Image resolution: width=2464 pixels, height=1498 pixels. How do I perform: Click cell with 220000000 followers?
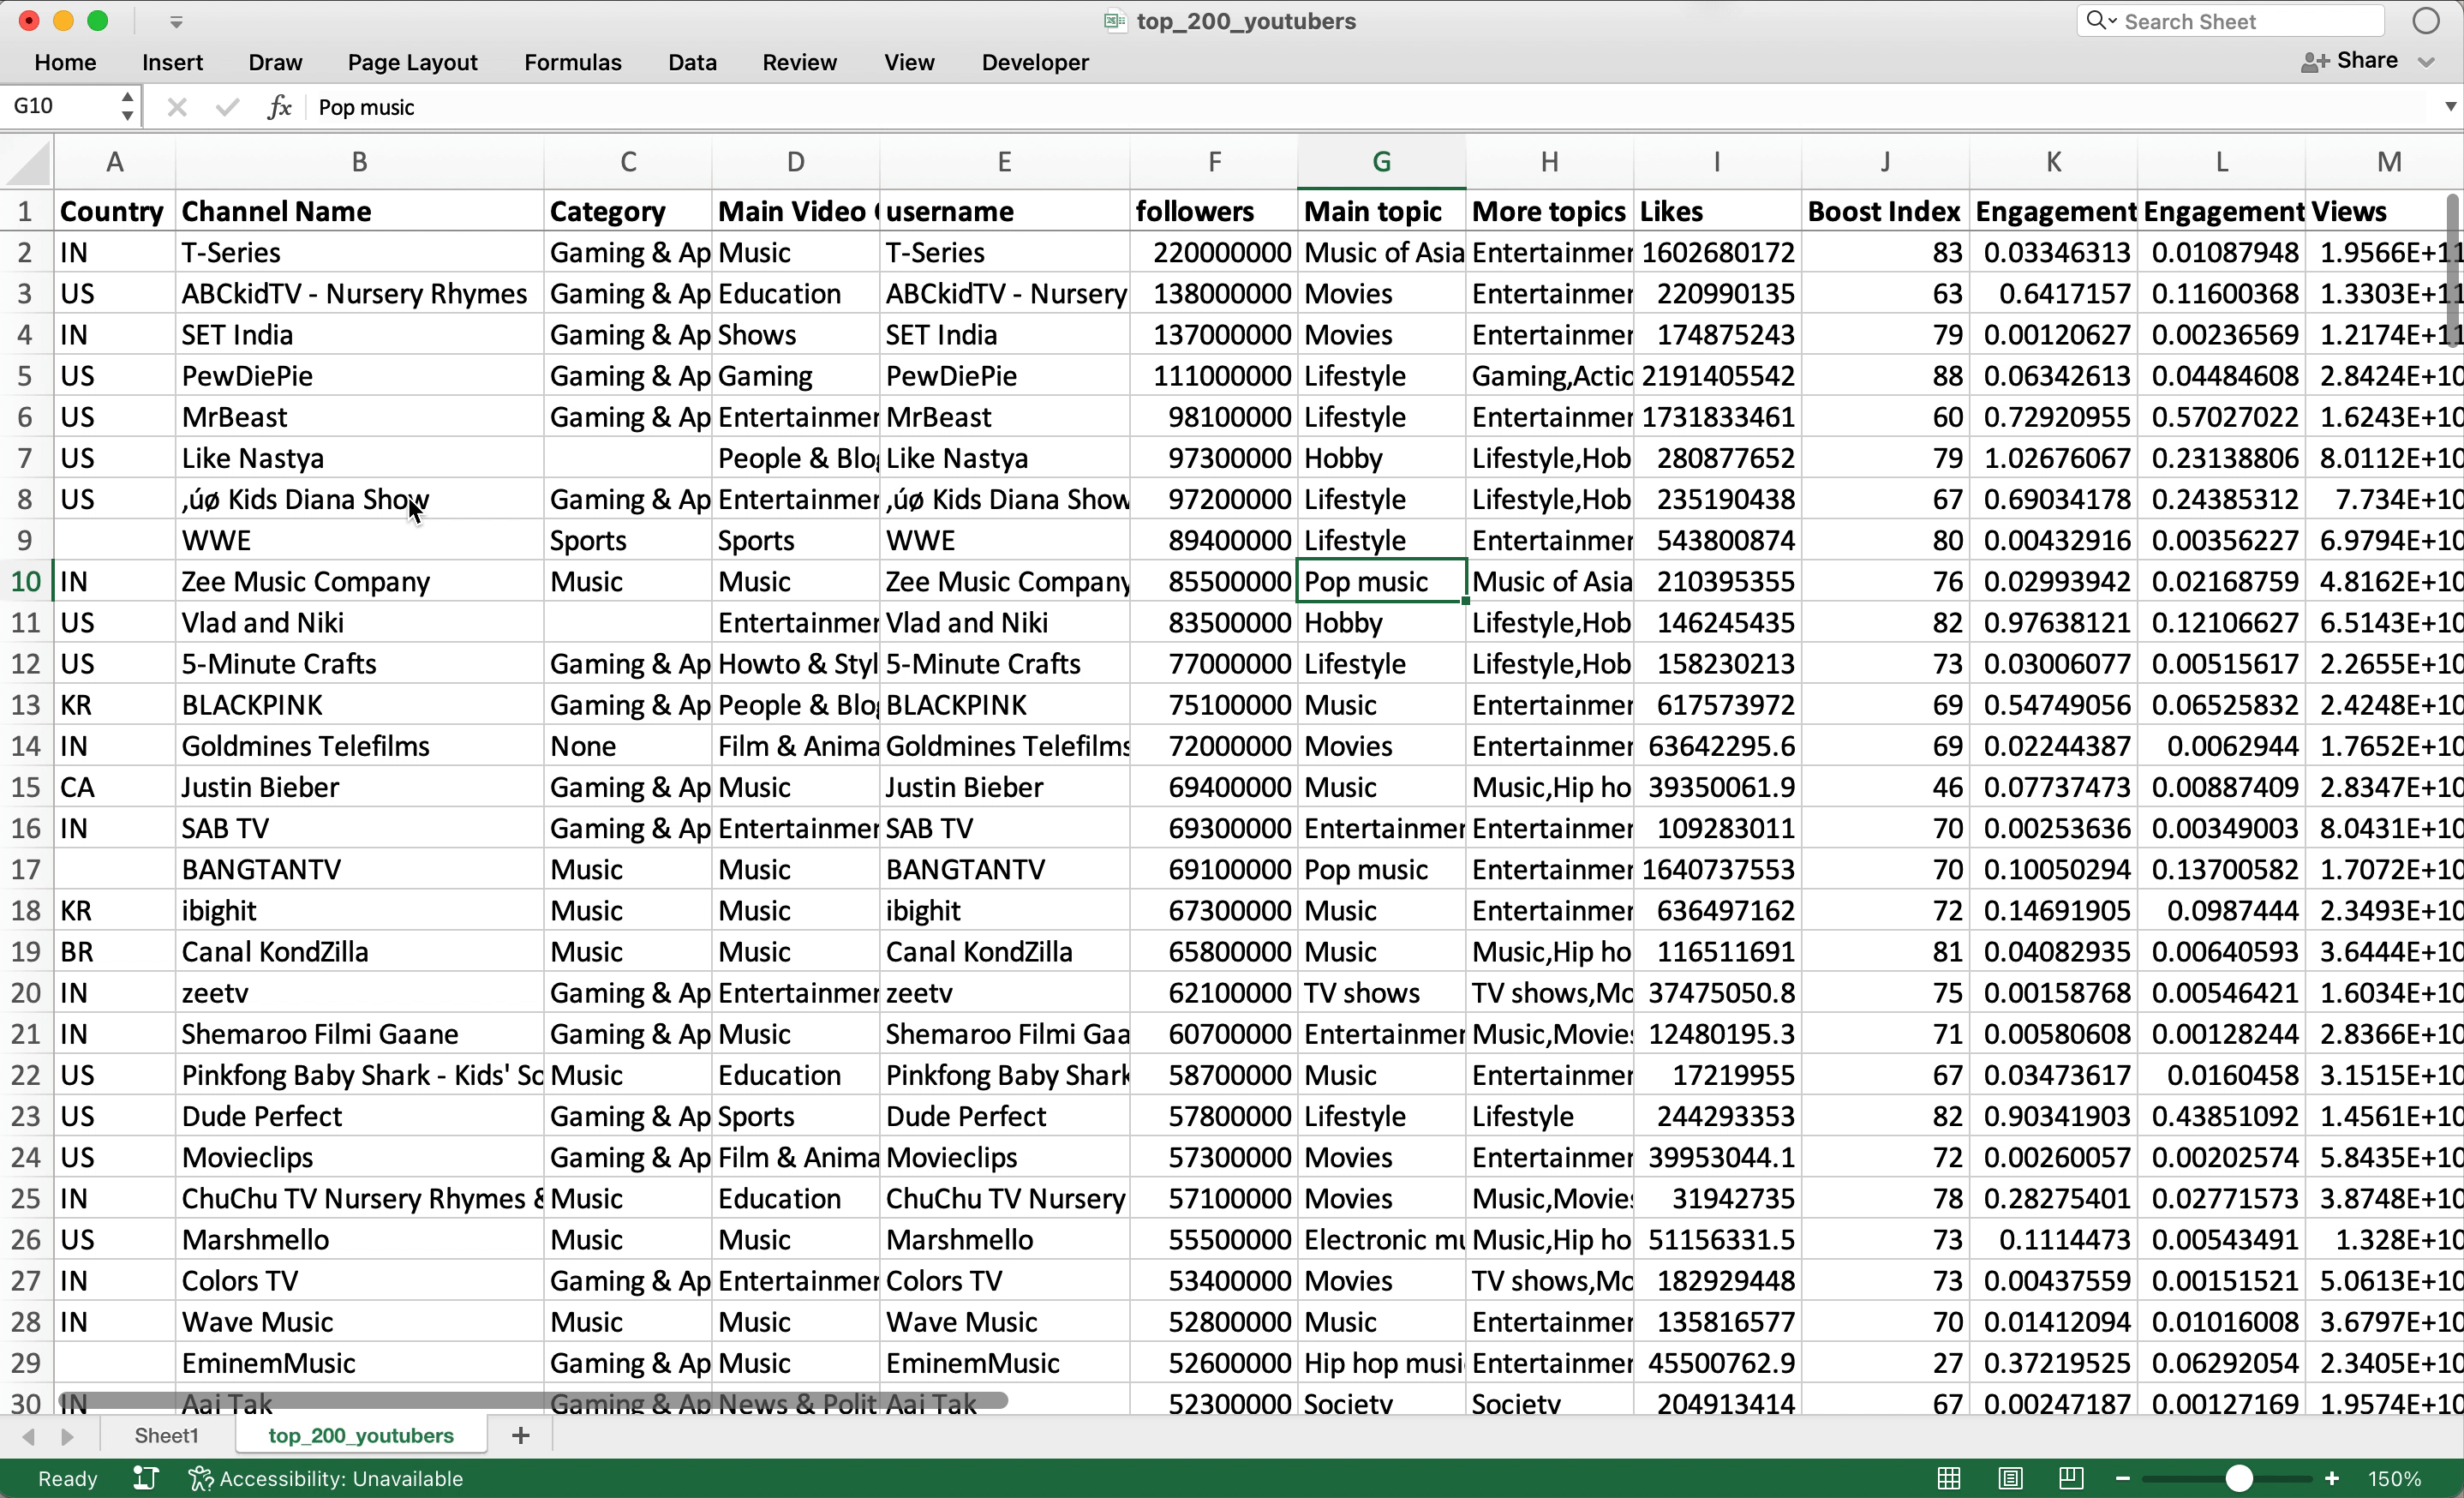[x=1214, y=252]
